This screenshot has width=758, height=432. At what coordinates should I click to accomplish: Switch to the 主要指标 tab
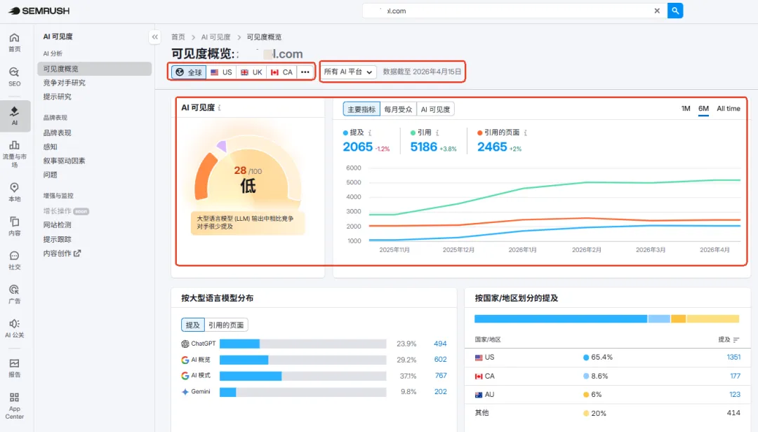coord(361,109)
